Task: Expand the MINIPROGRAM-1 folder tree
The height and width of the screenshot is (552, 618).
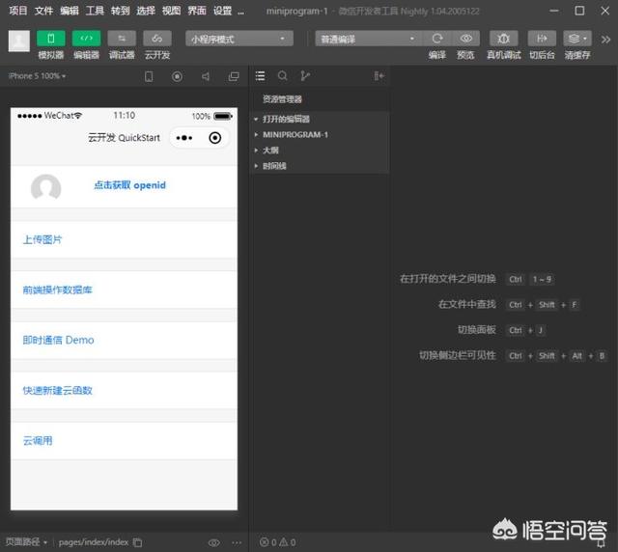Action: pyautogui.click(x=321, y=135)
